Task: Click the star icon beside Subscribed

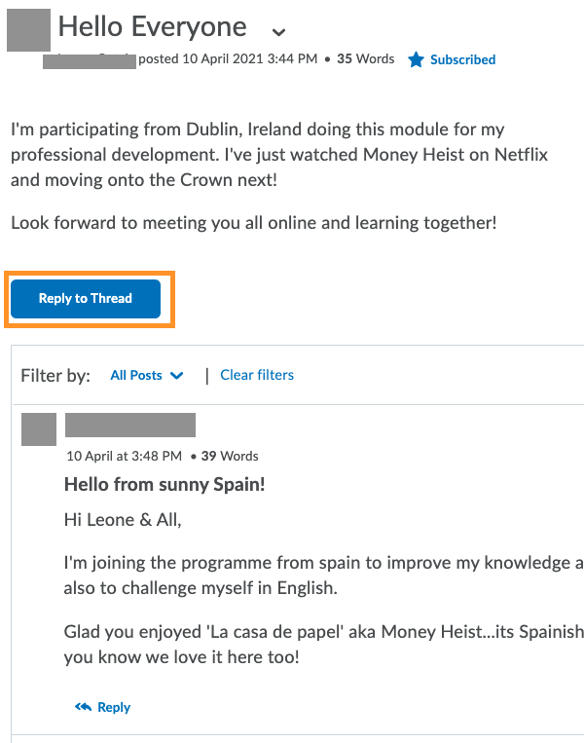Action: coord(416,60)
